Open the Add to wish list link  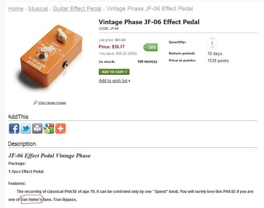click(x=113, y=80)
